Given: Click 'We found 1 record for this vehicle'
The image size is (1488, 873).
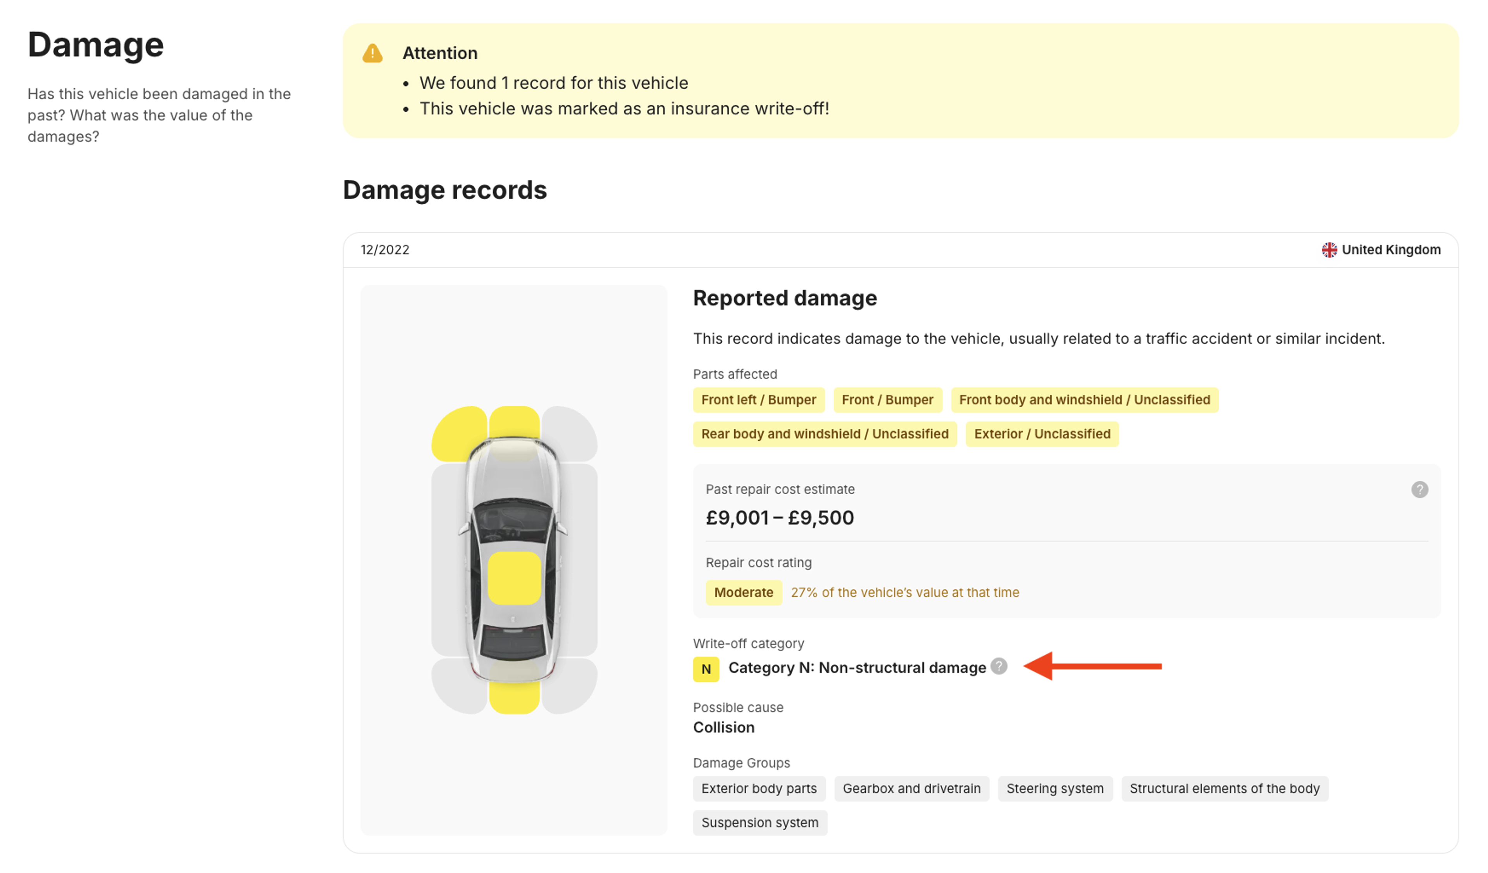Looking at the screenshot, I should [553, 83].
